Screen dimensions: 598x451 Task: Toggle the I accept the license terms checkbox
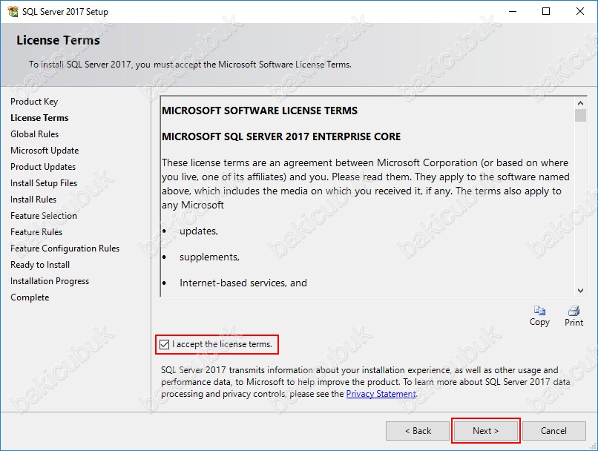pos(165,344)
